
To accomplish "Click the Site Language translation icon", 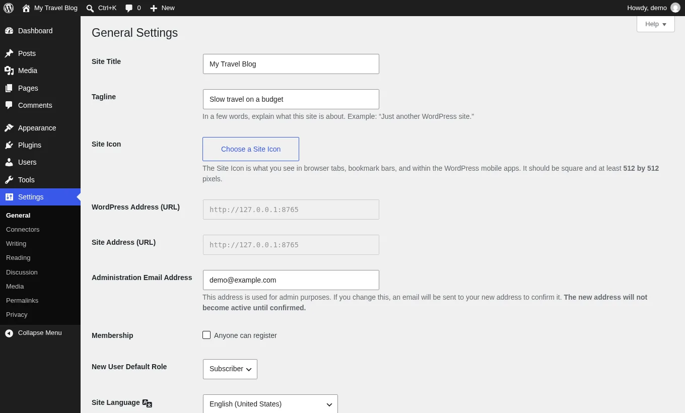I will point(147,403).
